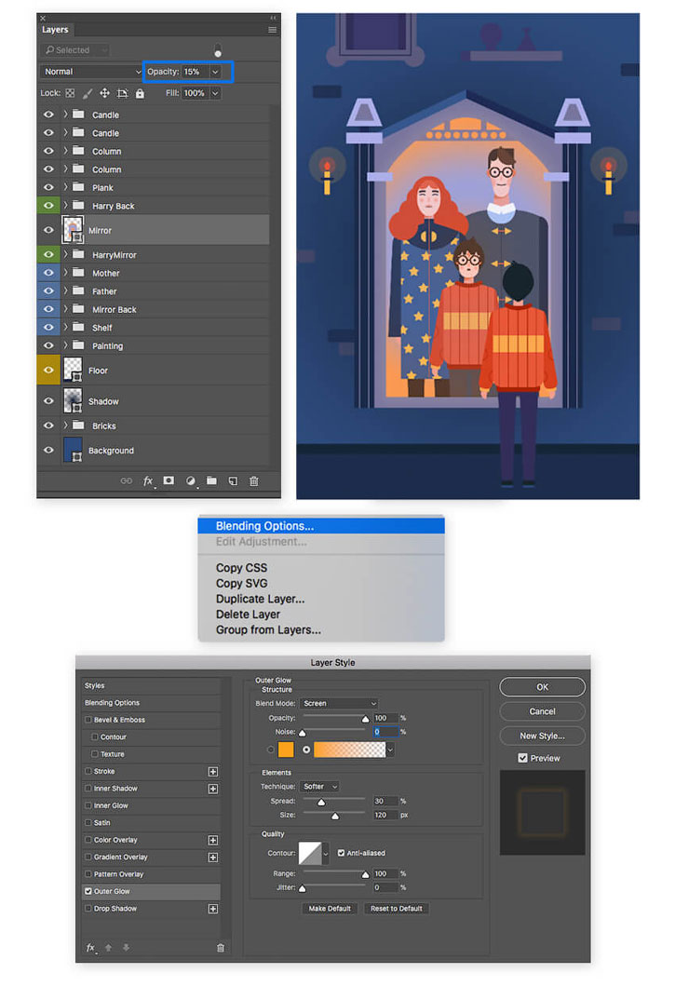Lock transparent pixels icon
Image resolution: width=675 pixels, height=986 pixels.
(70, 93)
